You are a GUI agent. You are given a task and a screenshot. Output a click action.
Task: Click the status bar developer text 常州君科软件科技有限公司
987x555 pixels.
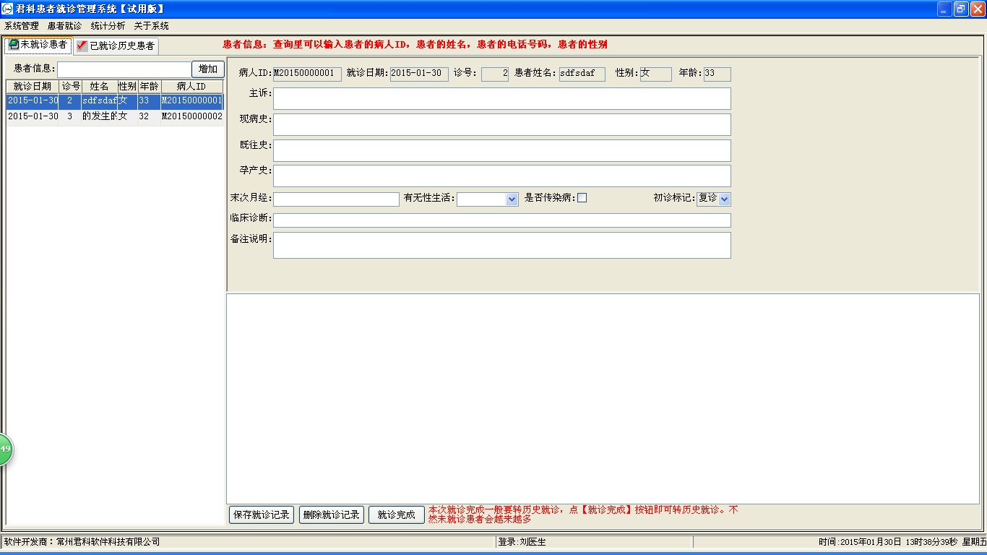[108, 542]
